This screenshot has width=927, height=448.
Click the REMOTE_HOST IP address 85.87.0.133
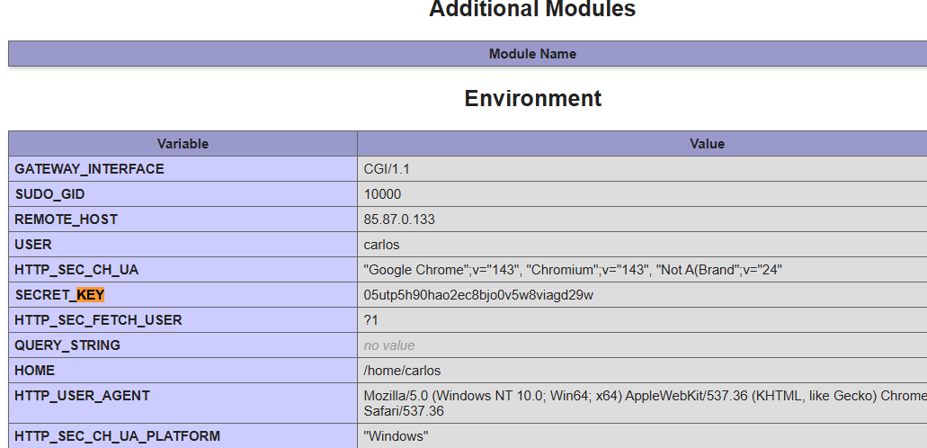tap(397, 220)
